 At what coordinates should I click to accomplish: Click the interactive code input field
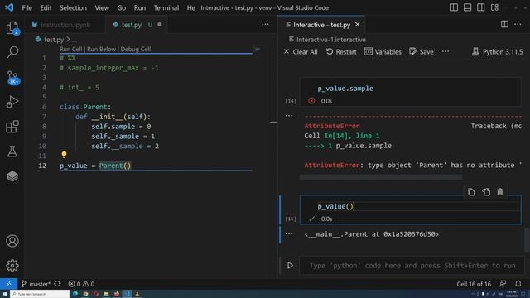[x=412, y=265]
